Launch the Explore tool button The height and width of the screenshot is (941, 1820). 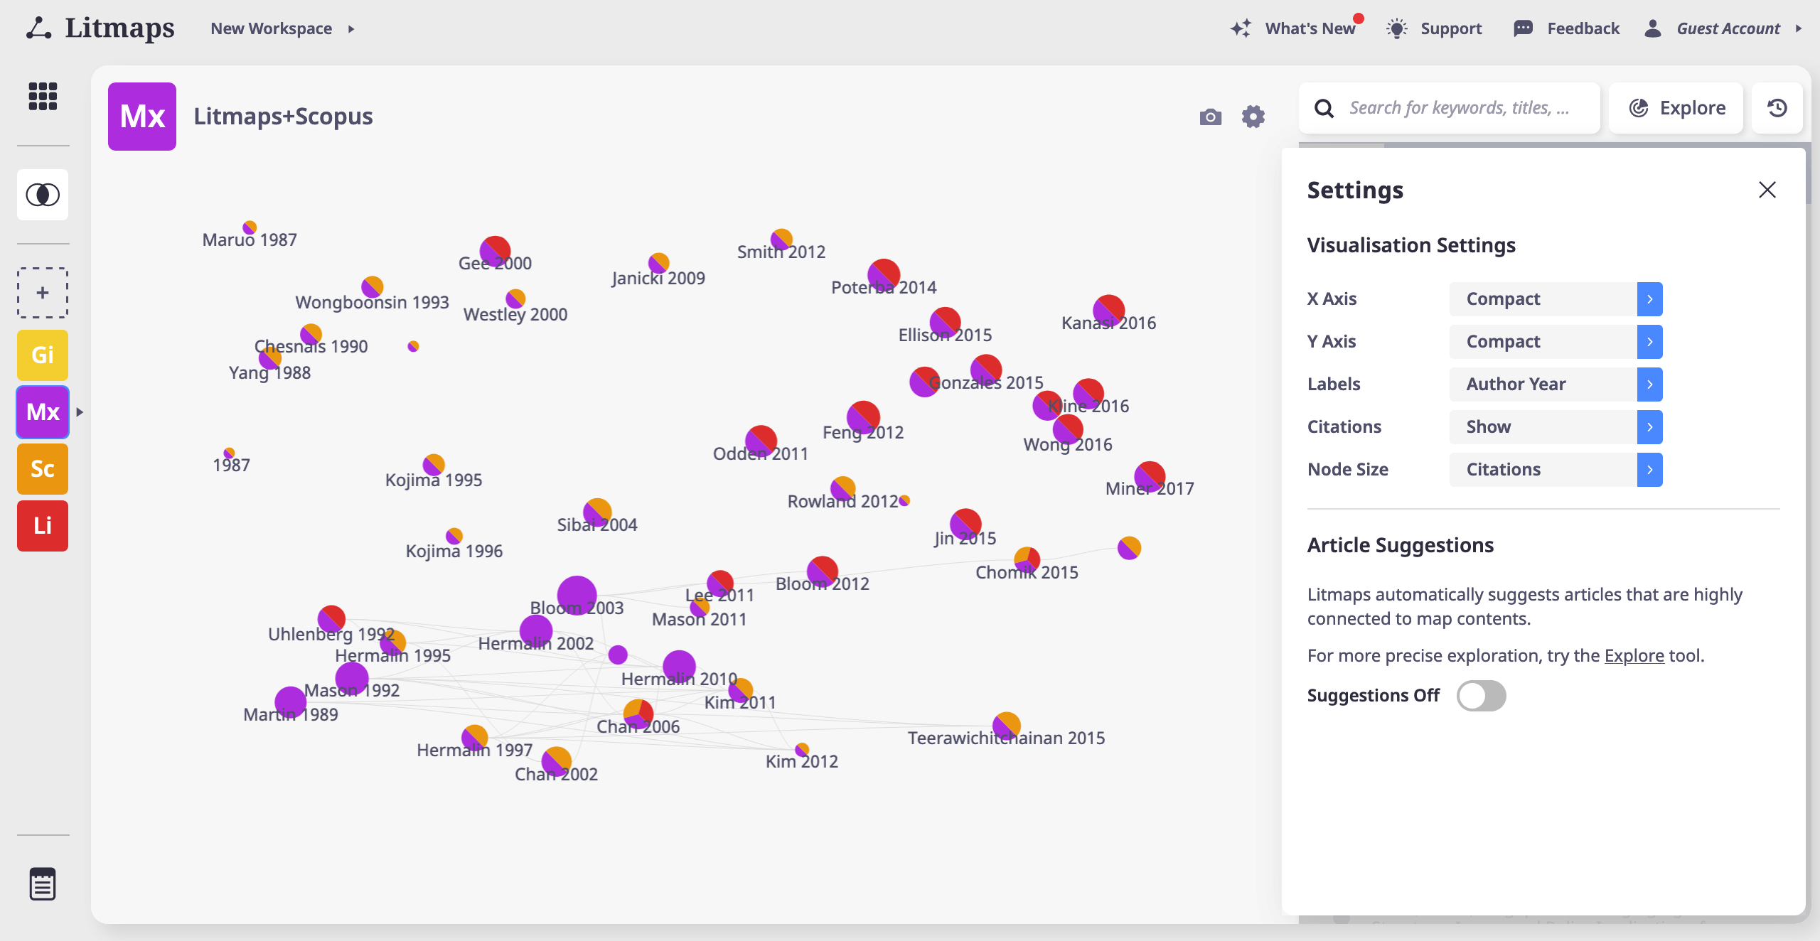pyautogui.click(x=1676, y=107)
